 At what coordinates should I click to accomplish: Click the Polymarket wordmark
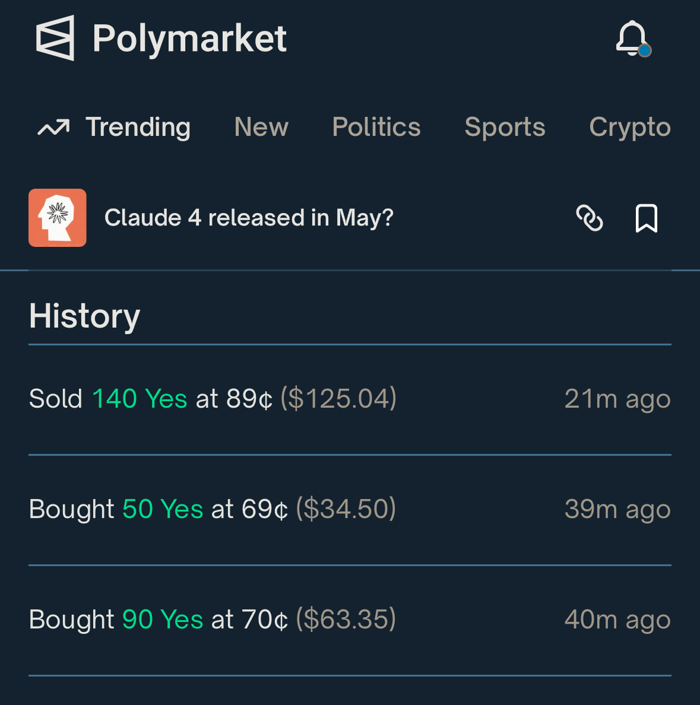[189, 40]
